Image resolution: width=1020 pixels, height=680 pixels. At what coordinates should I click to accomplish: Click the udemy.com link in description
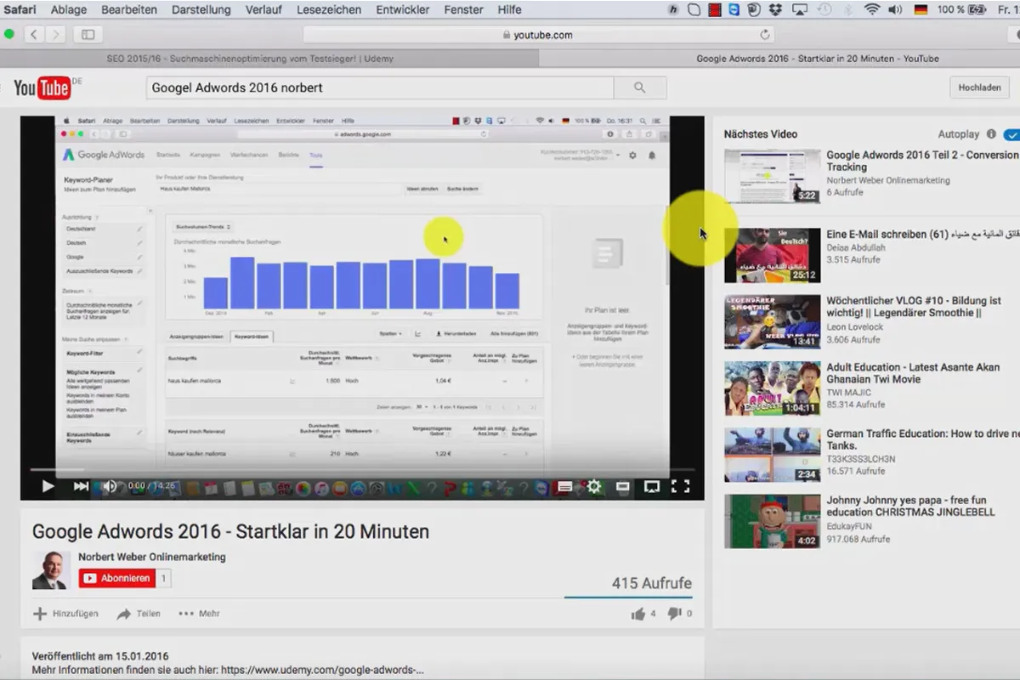point(322,670)
